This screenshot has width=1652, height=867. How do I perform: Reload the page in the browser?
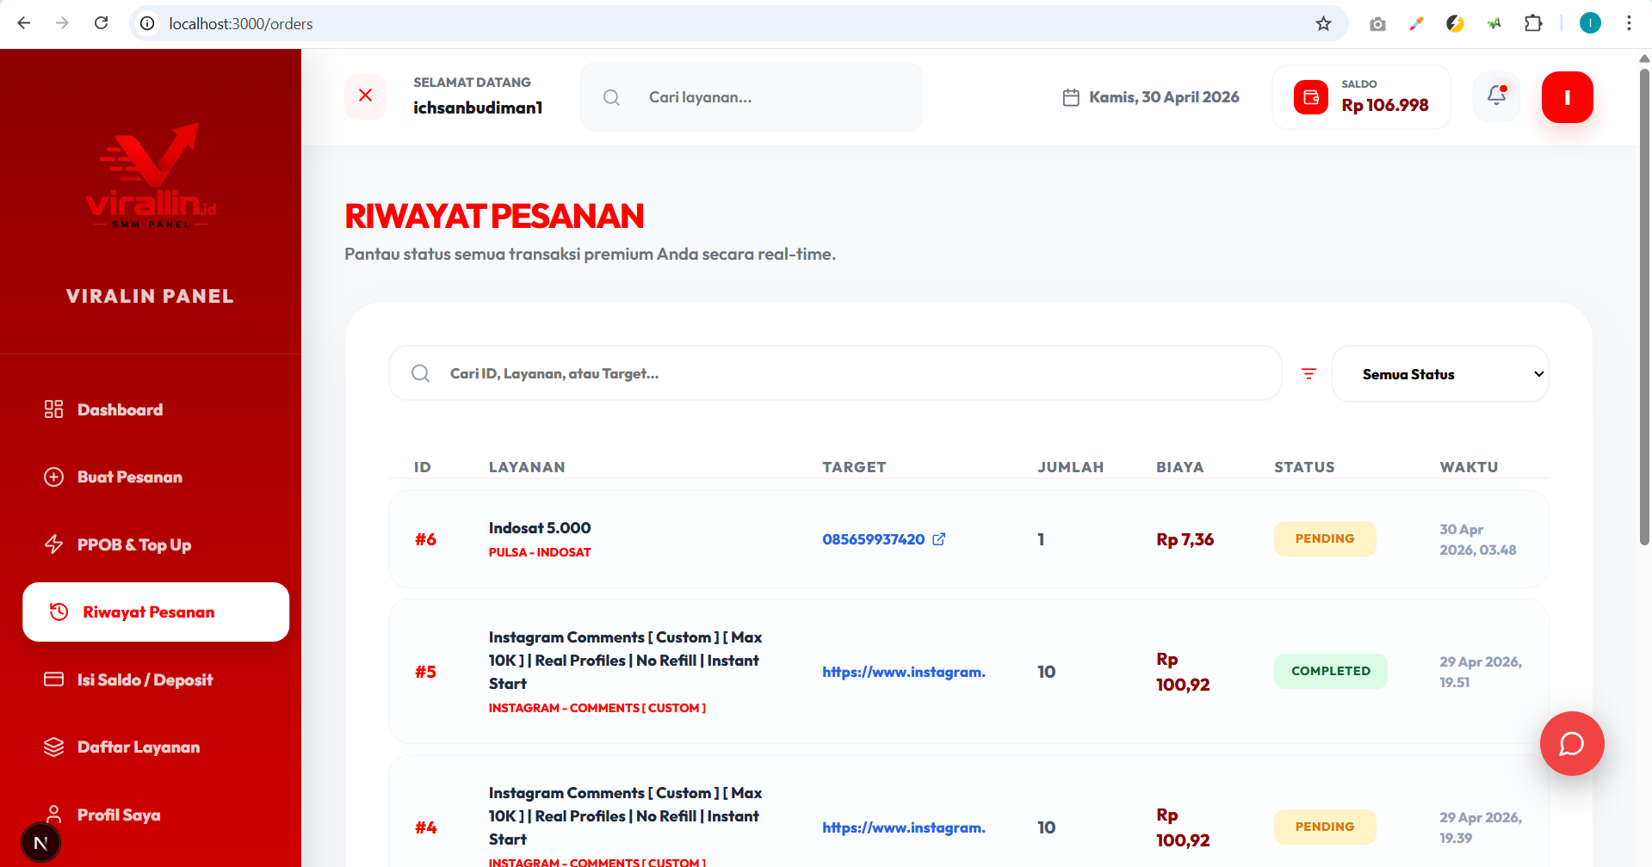point(101,23)
